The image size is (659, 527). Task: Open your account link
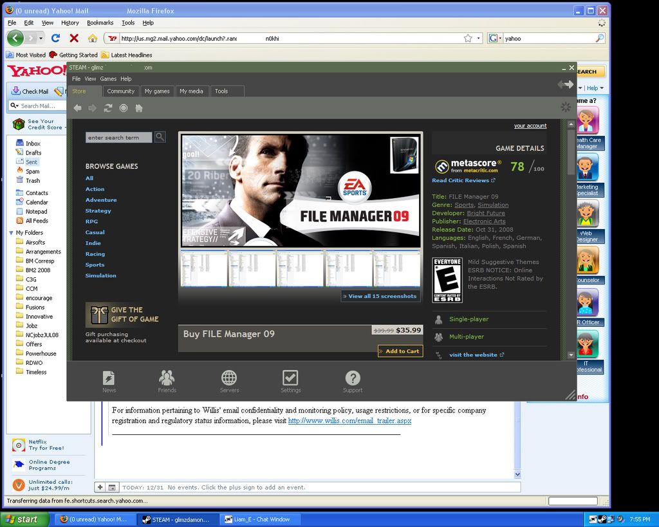[530, 125]
